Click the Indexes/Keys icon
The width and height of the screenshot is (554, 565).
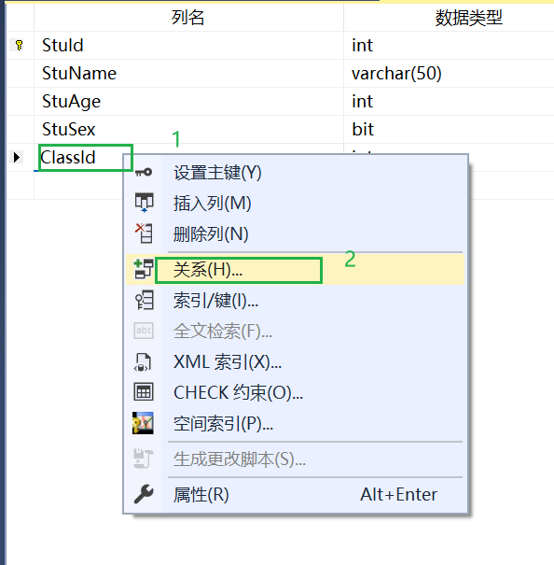(144, 300)
